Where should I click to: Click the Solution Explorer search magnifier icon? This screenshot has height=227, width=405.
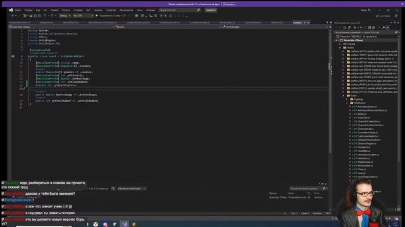click(396, 32)
